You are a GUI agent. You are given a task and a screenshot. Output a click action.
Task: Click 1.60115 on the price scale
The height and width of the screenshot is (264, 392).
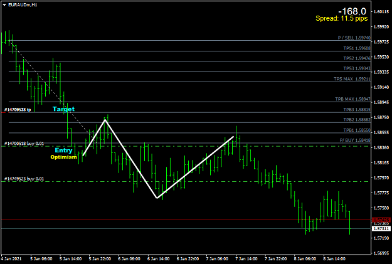pyautogui.click(x=381, y=11)
